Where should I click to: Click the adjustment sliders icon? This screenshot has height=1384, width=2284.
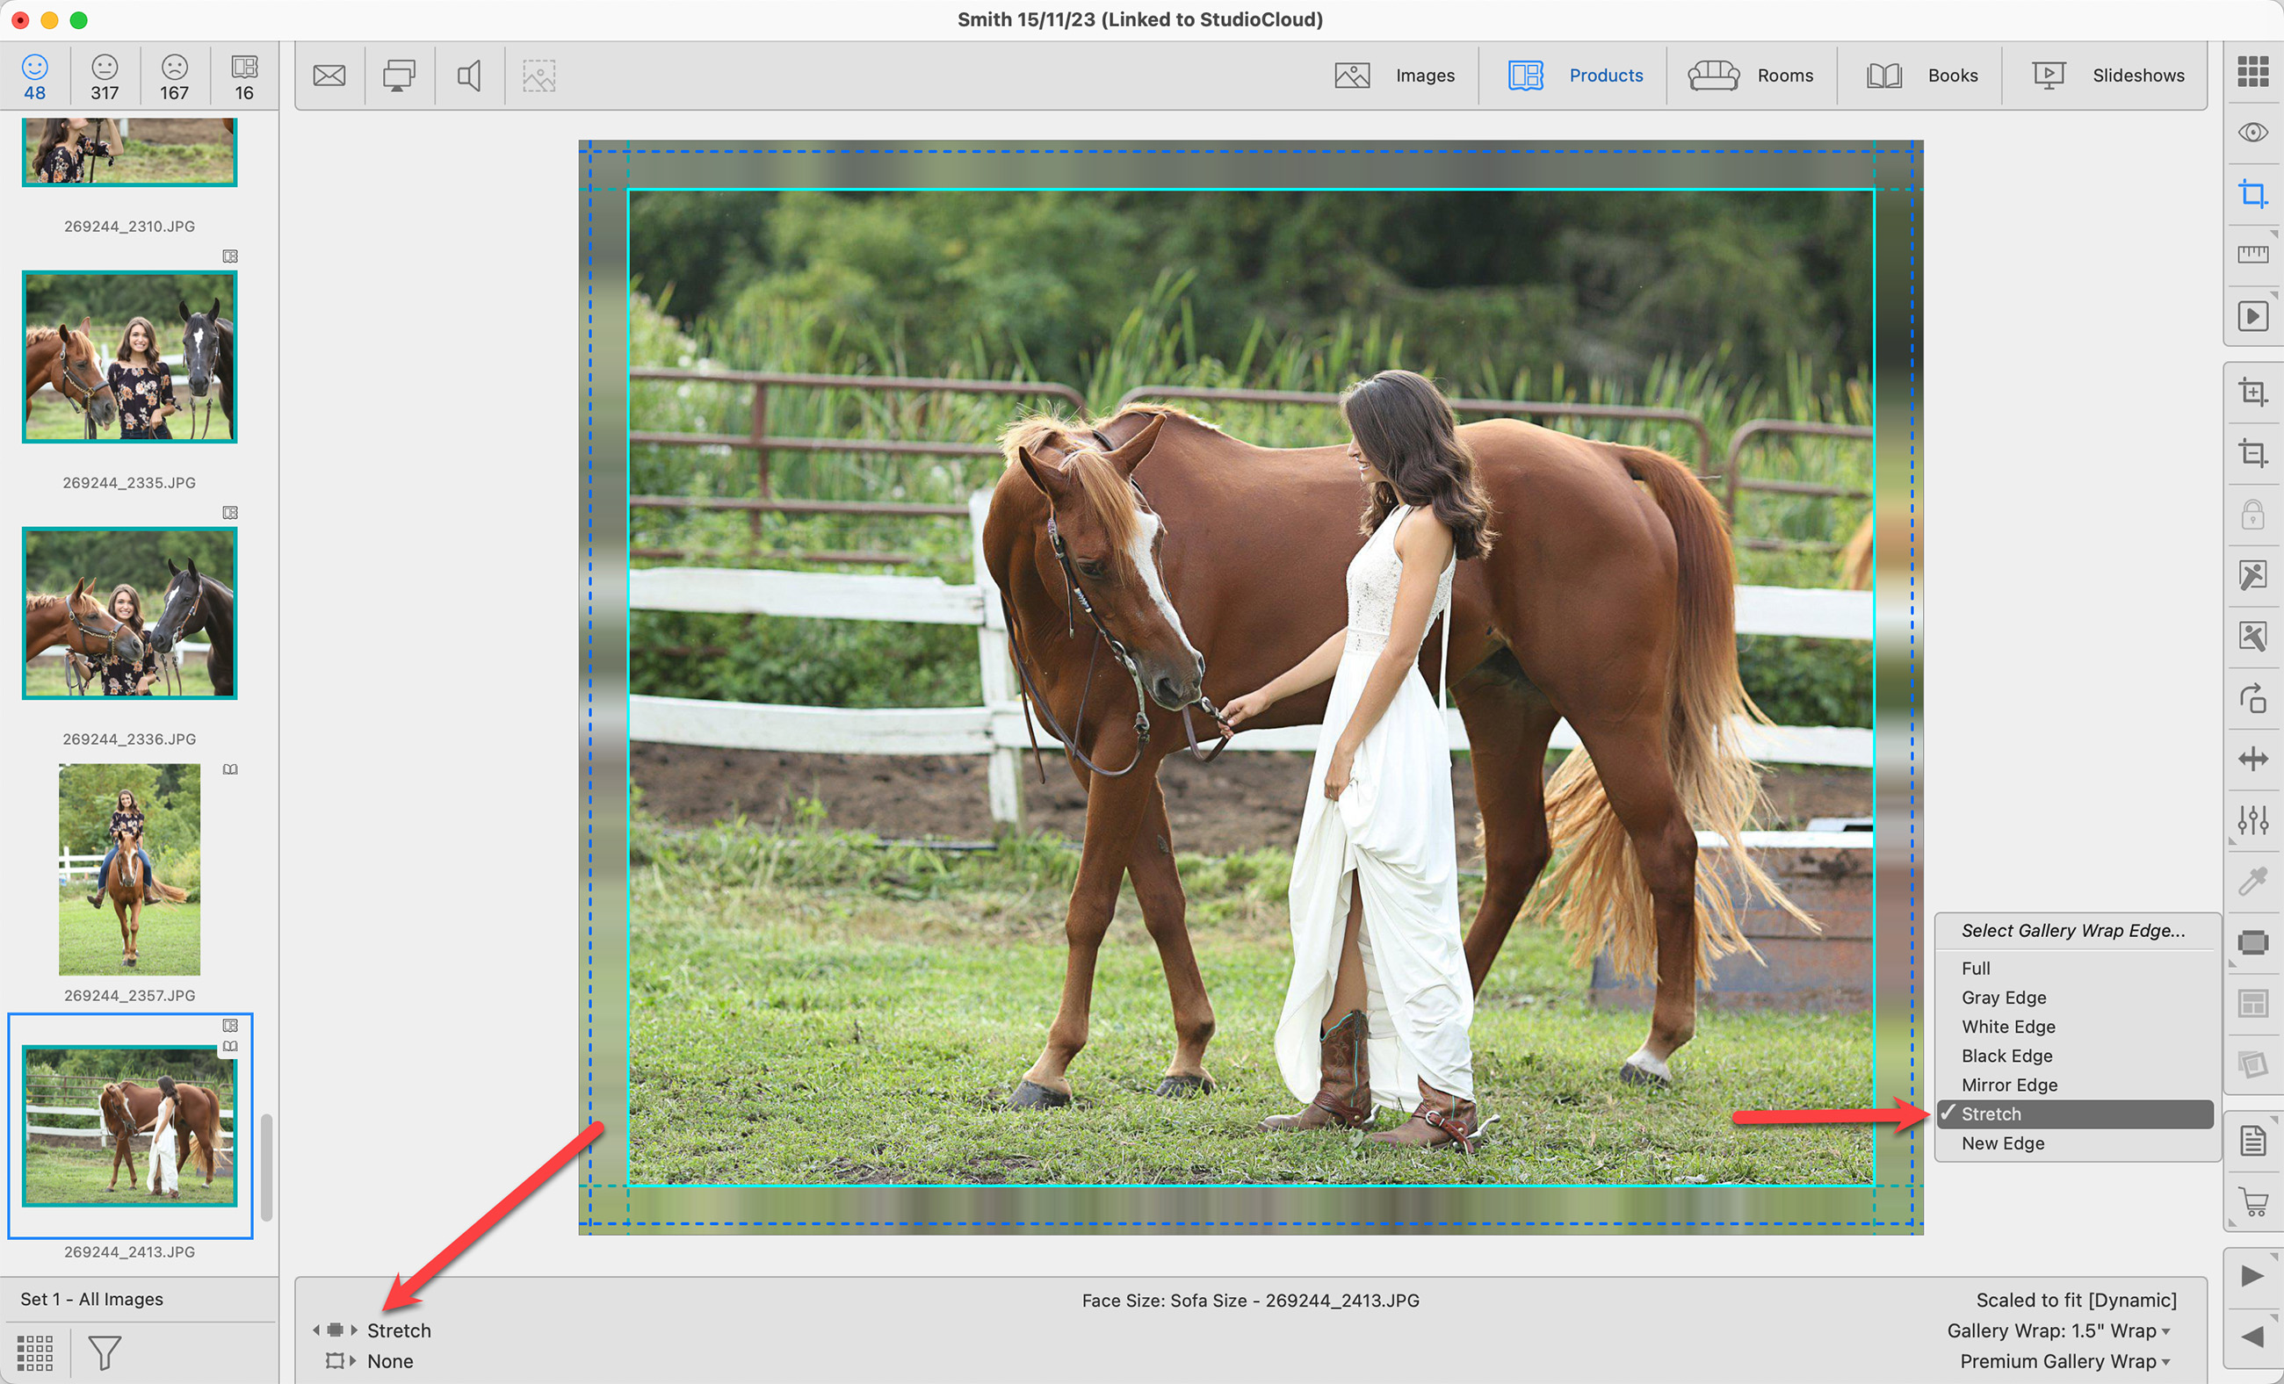pyautogui.click(x=2252, y=820)
